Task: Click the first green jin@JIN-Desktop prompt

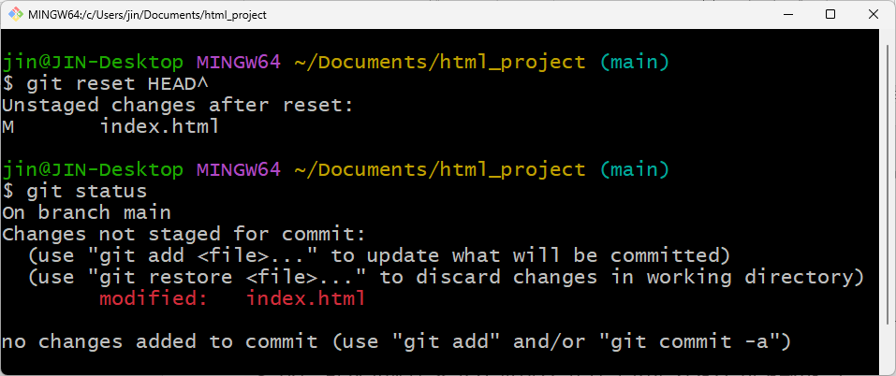Action: coord(93,62)
